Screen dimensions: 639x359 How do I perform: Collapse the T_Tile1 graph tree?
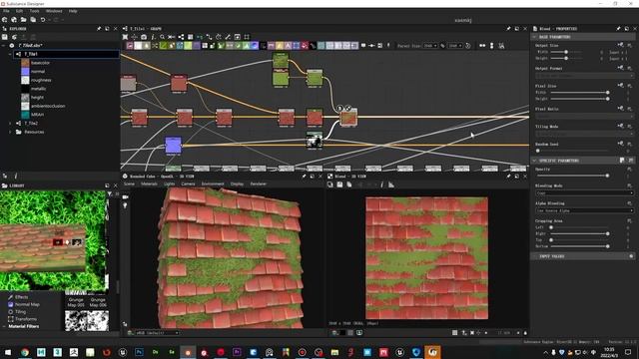[10, 54]
